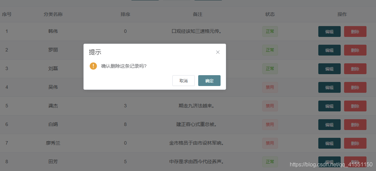
Task: Click 编辑 button for row 龚杰
Action: coord(330,106)
